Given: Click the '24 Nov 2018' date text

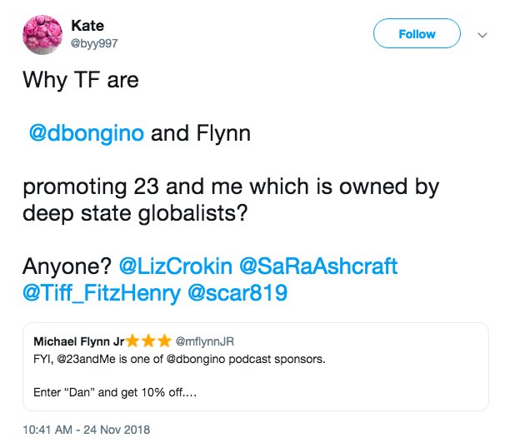Looking at the screenshot, I should point(117,431).
